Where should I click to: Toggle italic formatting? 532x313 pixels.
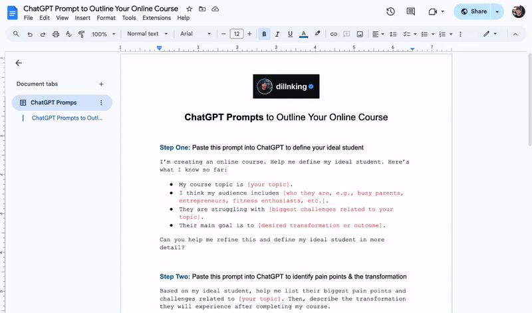[277, 34]
